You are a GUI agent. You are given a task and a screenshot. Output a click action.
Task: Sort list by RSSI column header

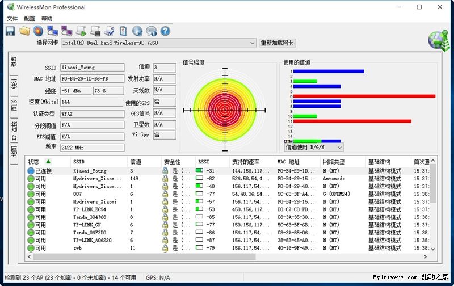[x=212, y=162]
